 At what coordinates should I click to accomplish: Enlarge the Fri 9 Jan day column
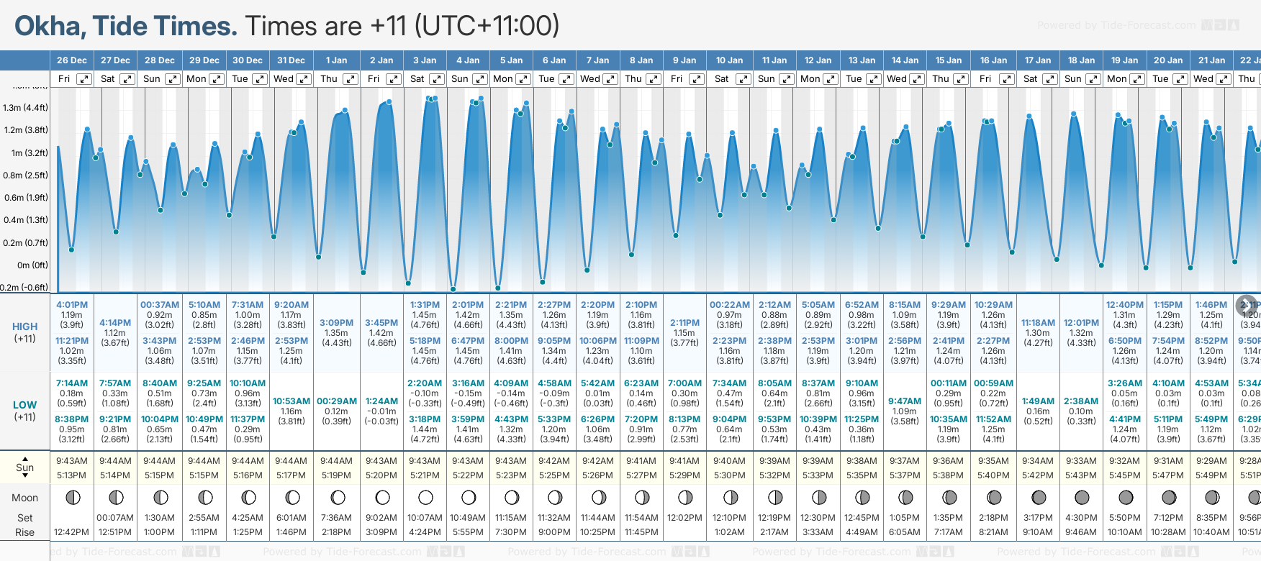tap(696, 79)
